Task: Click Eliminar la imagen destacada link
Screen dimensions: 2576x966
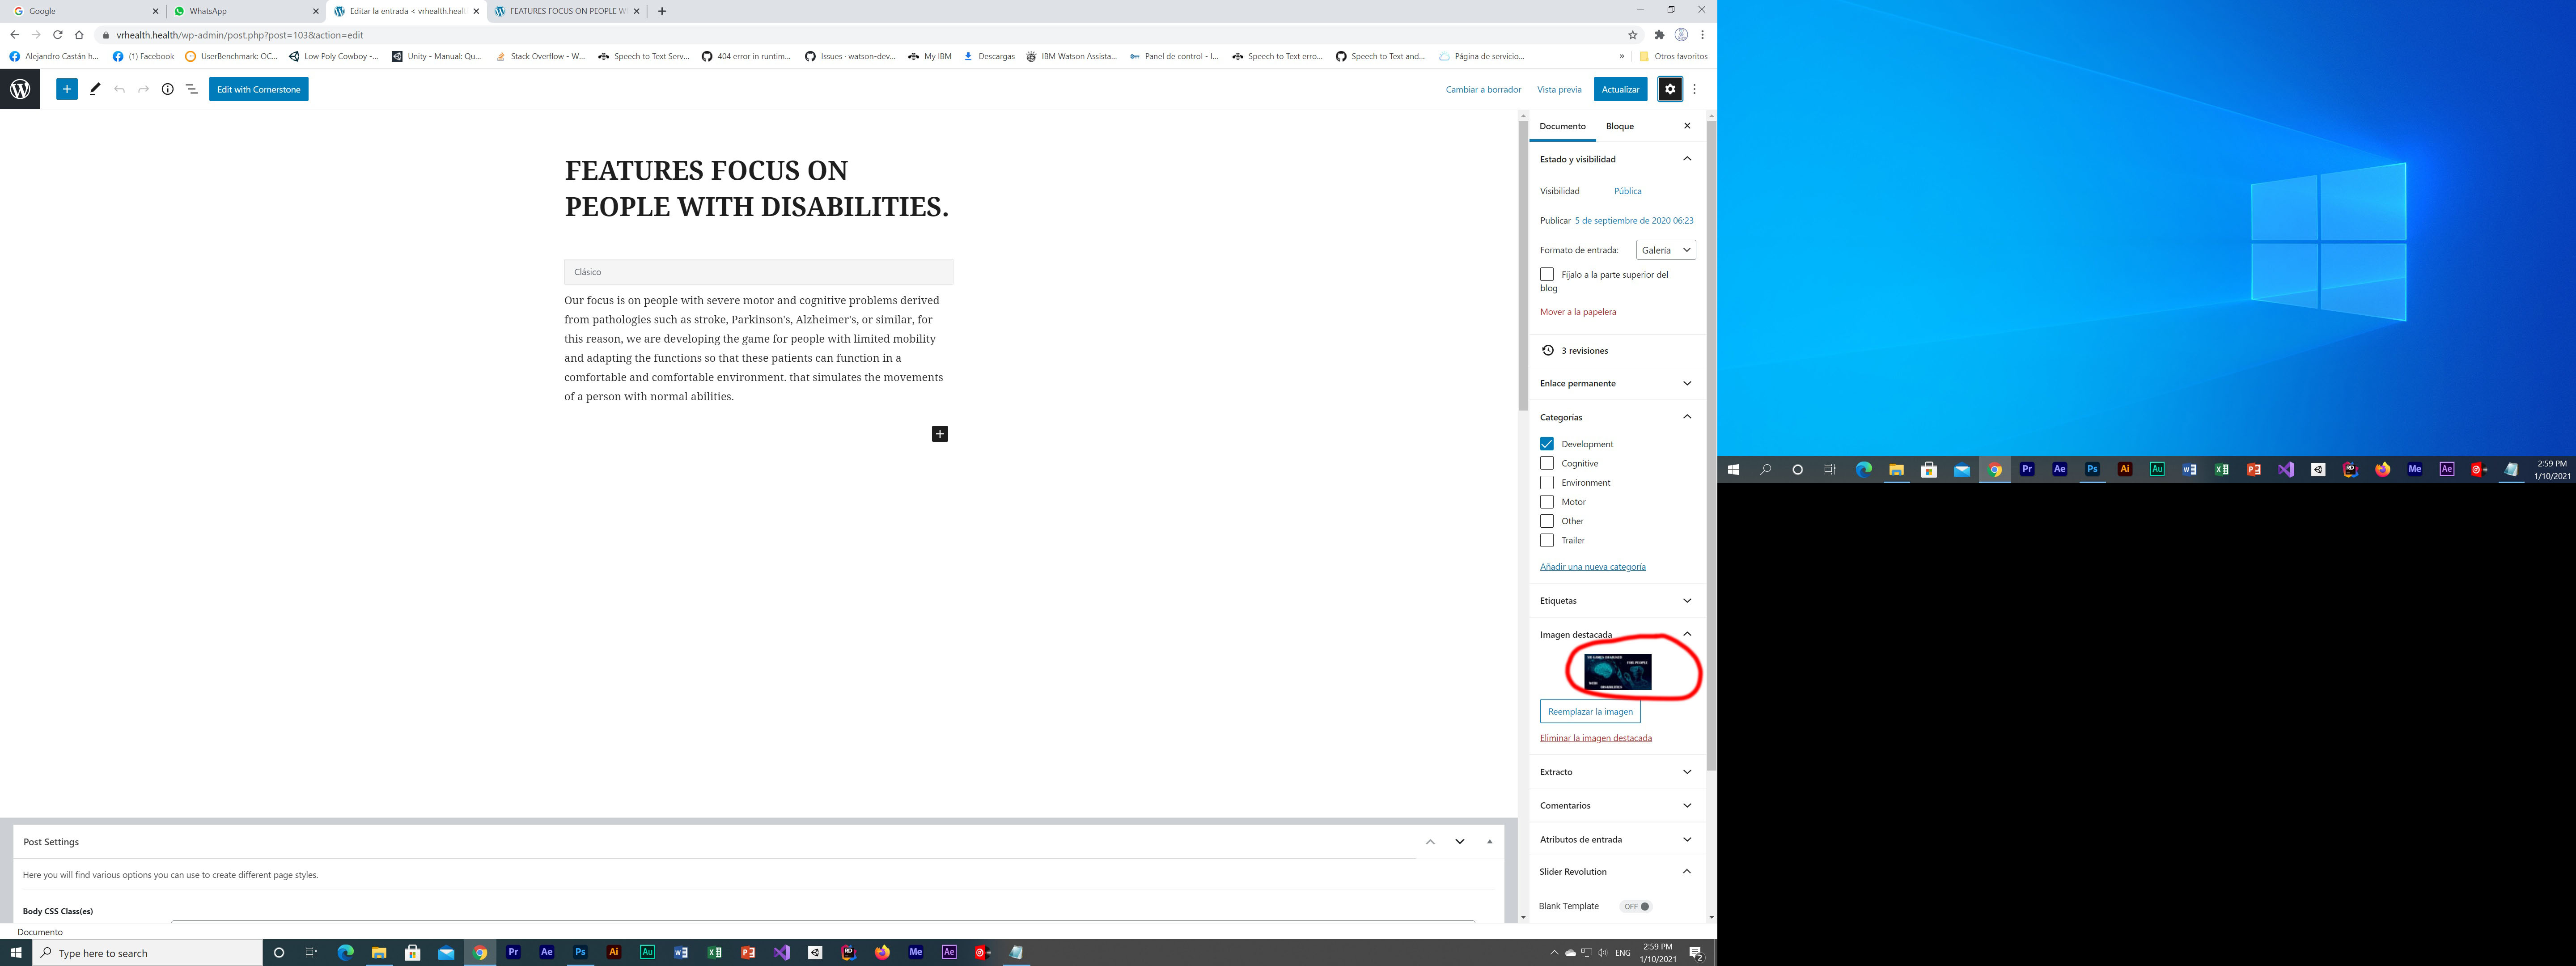Action: [1596, 738]
